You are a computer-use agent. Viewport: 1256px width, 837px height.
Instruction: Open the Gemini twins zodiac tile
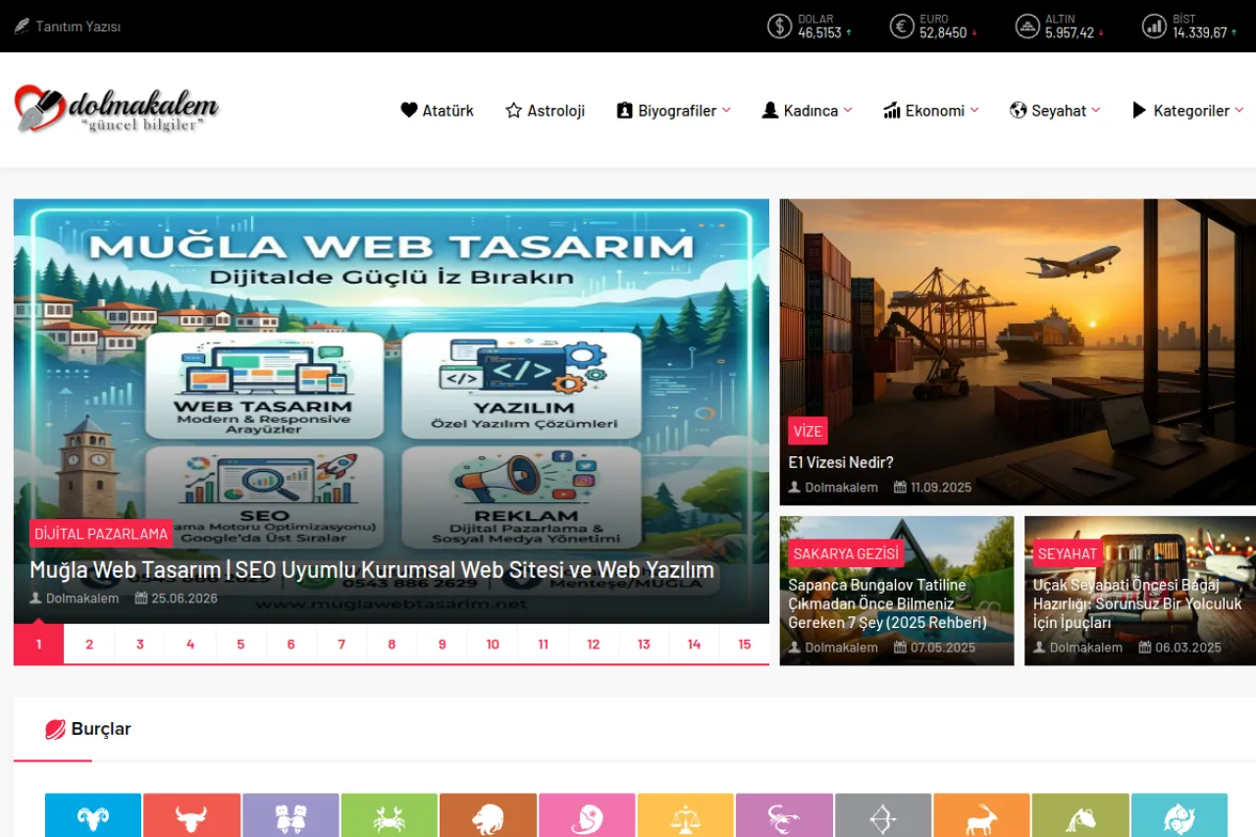pyautogui.click(x=290, y=815)
